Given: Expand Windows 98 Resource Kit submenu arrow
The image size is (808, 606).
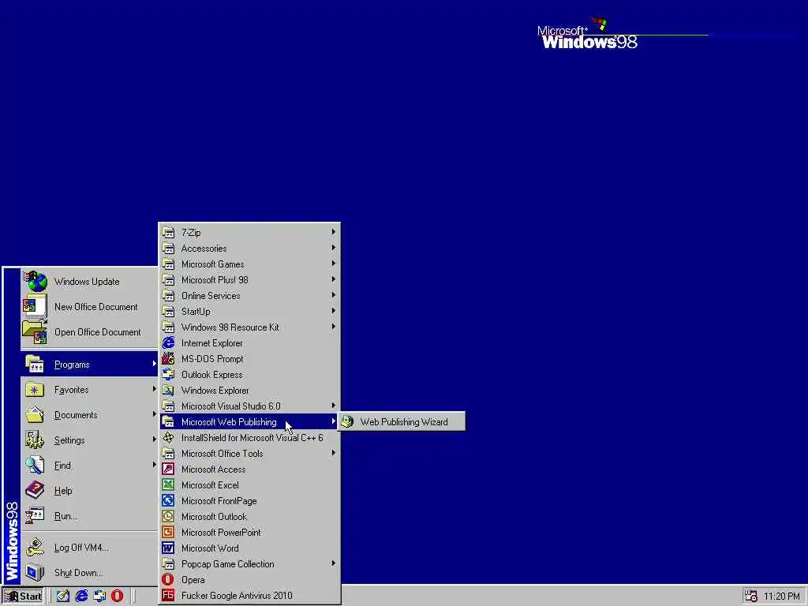Looking at the screenshot, I should [334, 327].
